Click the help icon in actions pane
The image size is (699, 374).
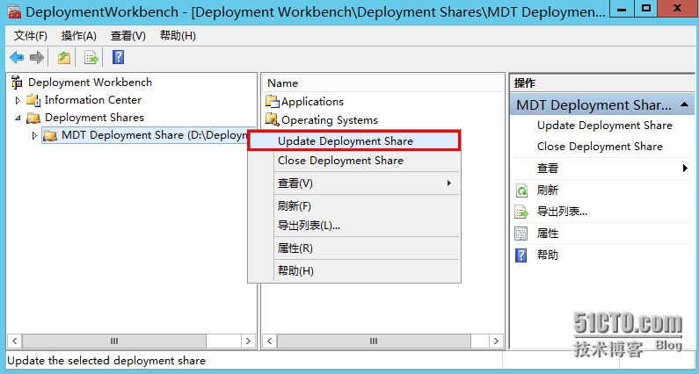521,255
